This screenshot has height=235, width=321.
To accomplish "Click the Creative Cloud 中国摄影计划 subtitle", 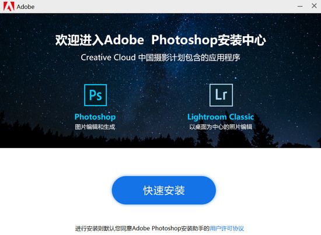I will [160, 58].
